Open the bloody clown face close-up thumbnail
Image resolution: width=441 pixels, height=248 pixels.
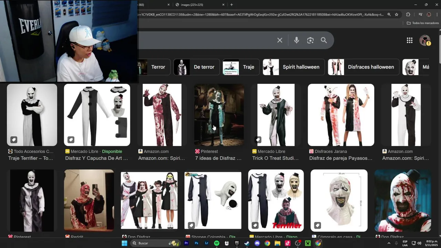tap(403, 200)
